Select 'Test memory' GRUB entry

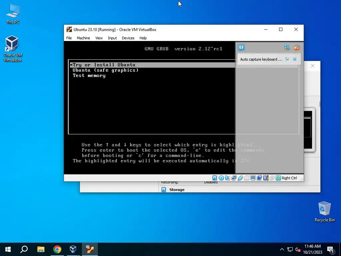click(x=89, y=76)
